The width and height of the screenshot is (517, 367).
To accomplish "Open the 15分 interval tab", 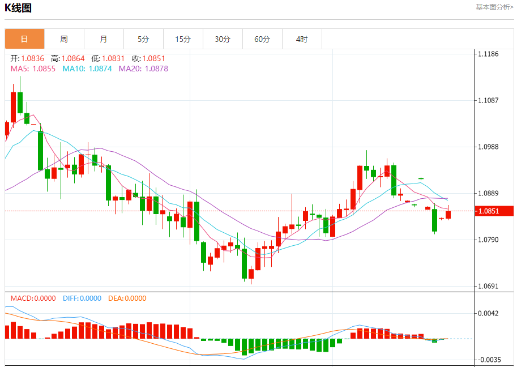I will (183, 39).
